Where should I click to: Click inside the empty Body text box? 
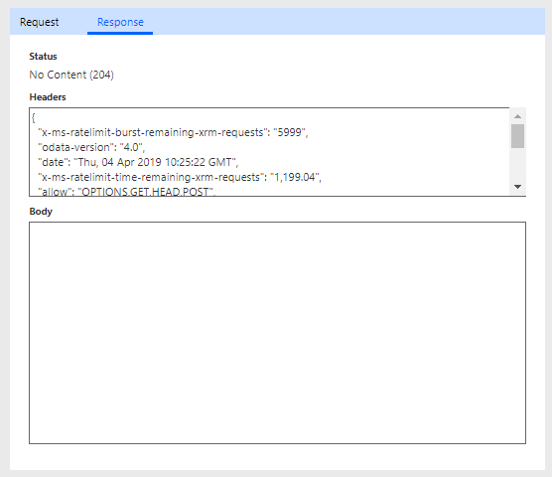277,333
